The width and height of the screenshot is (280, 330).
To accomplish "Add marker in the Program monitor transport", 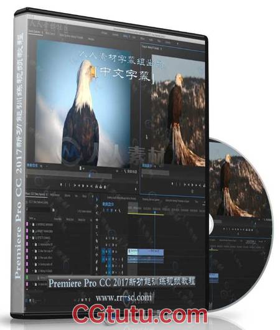I will pos(172,184).
